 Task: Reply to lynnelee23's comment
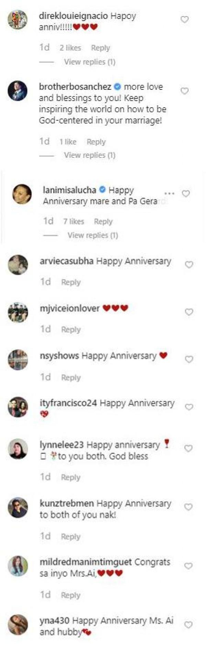click(x=71, y=477)
